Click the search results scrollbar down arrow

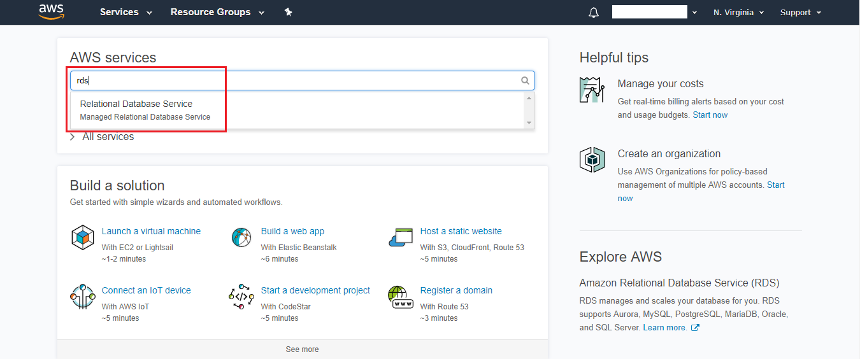[529, 123]
